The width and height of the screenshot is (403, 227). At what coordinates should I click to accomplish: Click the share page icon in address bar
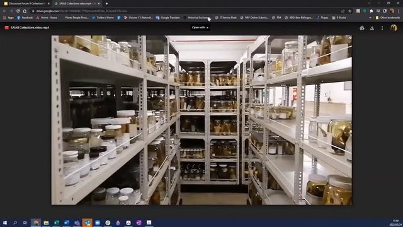coord(343,11)
